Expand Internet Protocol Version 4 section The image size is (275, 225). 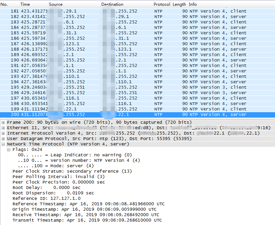coord(3,133)
